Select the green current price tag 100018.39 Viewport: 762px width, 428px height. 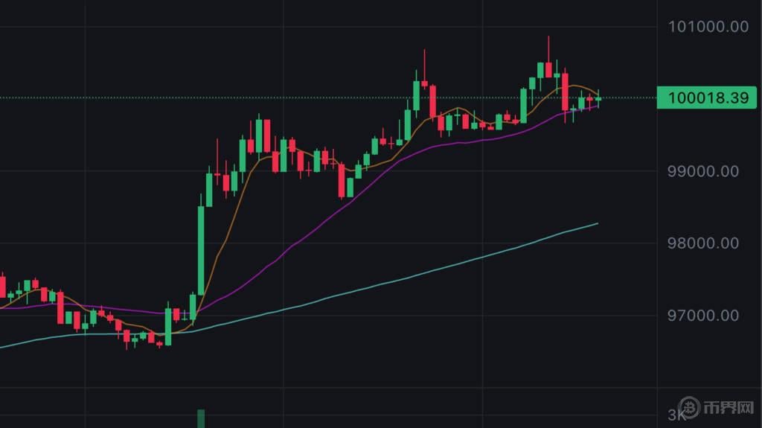(x=707, y=98)
